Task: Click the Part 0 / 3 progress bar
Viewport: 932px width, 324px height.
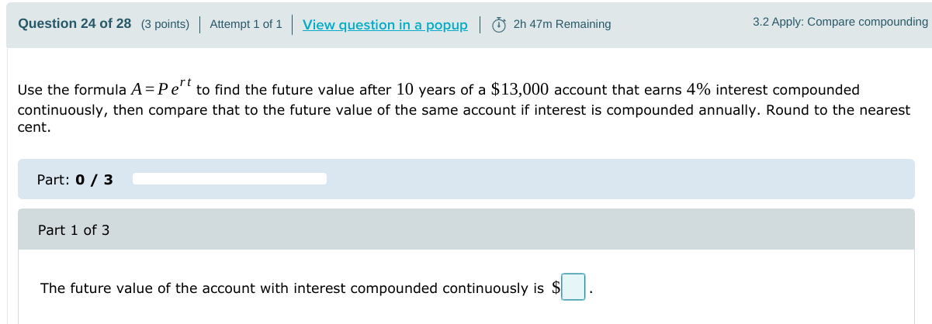Action: [x=230, y=179]
